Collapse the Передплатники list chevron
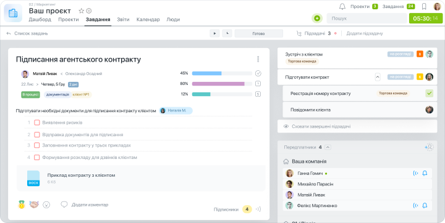The image size is (445, 223). click(x=328, y=147)
